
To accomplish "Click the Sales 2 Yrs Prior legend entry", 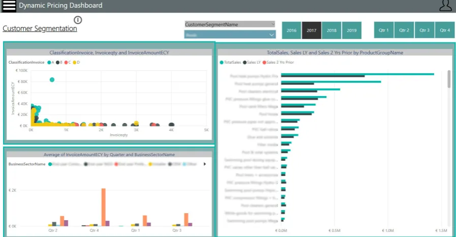I will (278, 62).
